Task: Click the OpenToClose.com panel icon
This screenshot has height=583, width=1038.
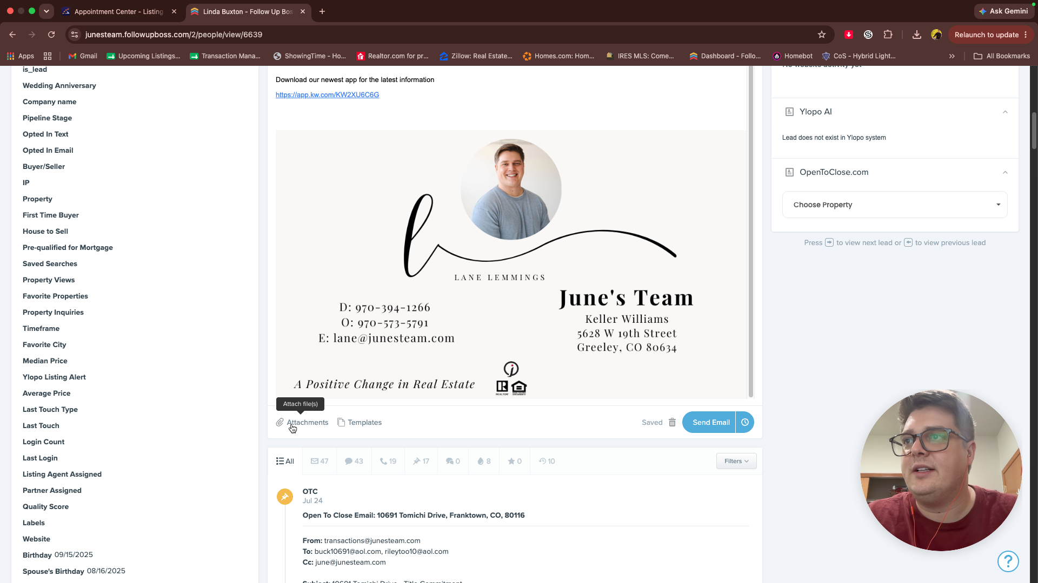Action: (789, 172)
